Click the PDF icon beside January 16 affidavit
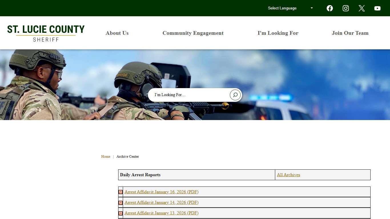 tap(120, 192)
